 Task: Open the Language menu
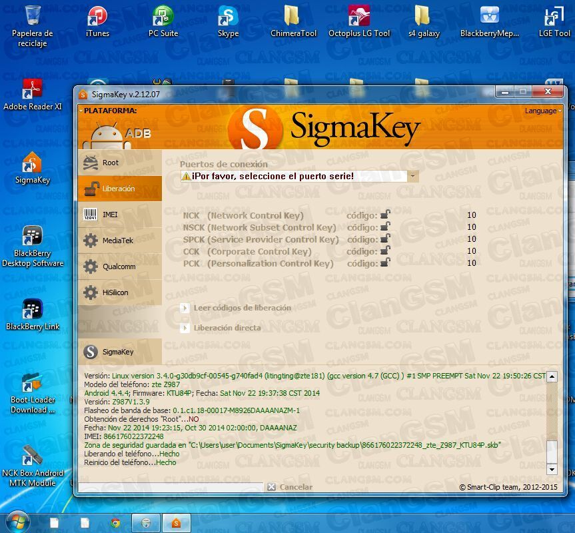click(543, 111)
